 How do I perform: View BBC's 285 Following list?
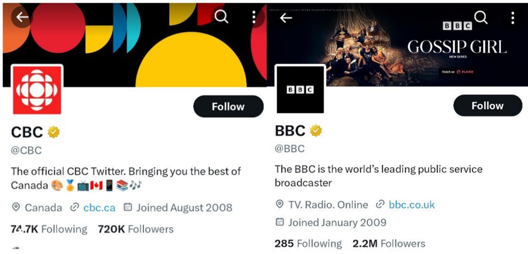click(308, 243)
